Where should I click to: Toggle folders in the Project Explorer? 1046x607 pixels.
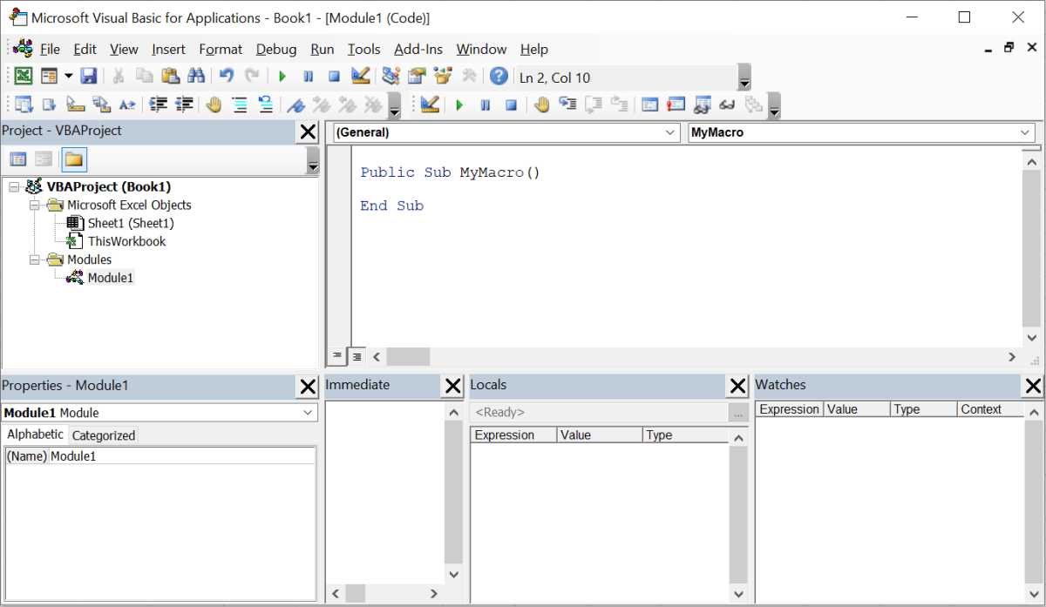[x=73, y=159]
